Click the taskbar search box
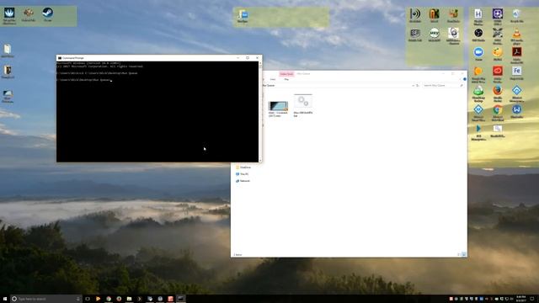This screenshot has height=303, width=539. [46, 299]
